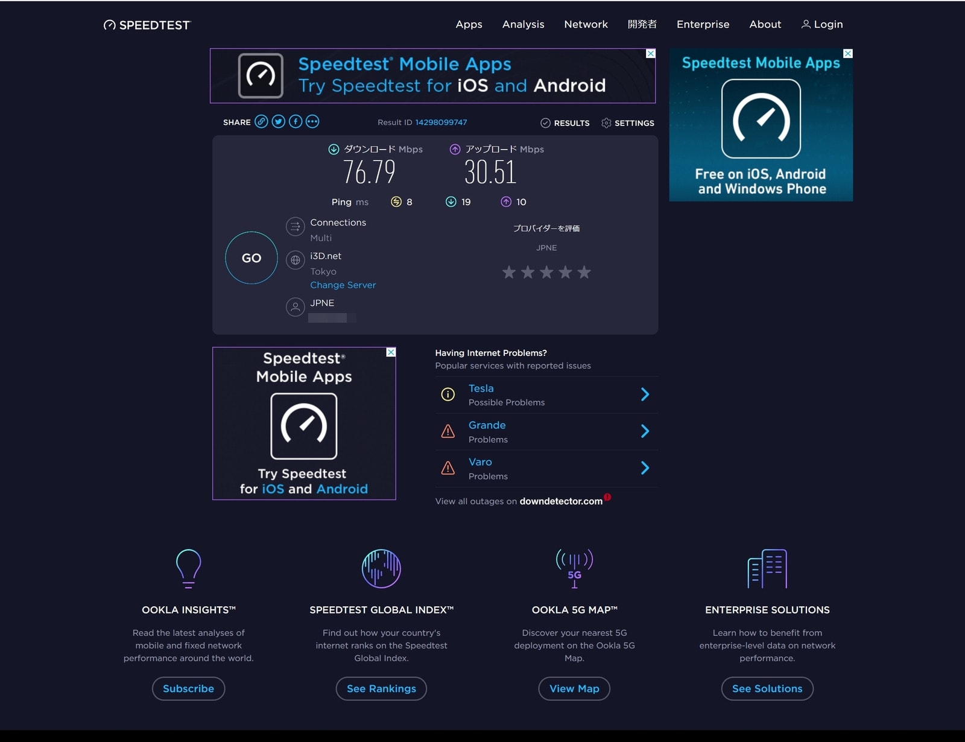Viewport: 965px width, 742px height.
Task: Expand Grande row chevron
Action: (645, 431)
